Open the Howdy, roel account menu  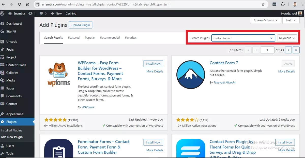(x=292, y=13)
